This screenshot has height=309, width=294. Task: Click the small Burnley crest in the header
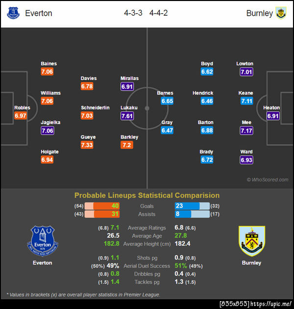(281, 13)
